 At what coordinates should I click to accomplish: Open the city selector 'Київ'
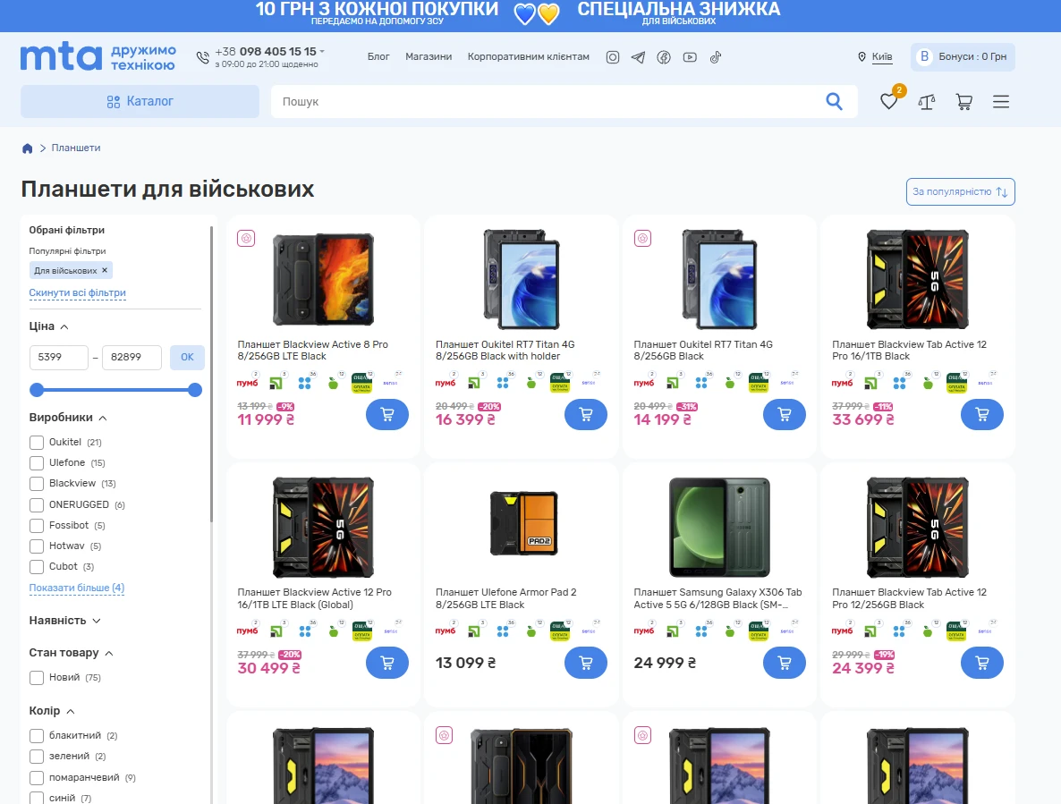tap(882, 57)
